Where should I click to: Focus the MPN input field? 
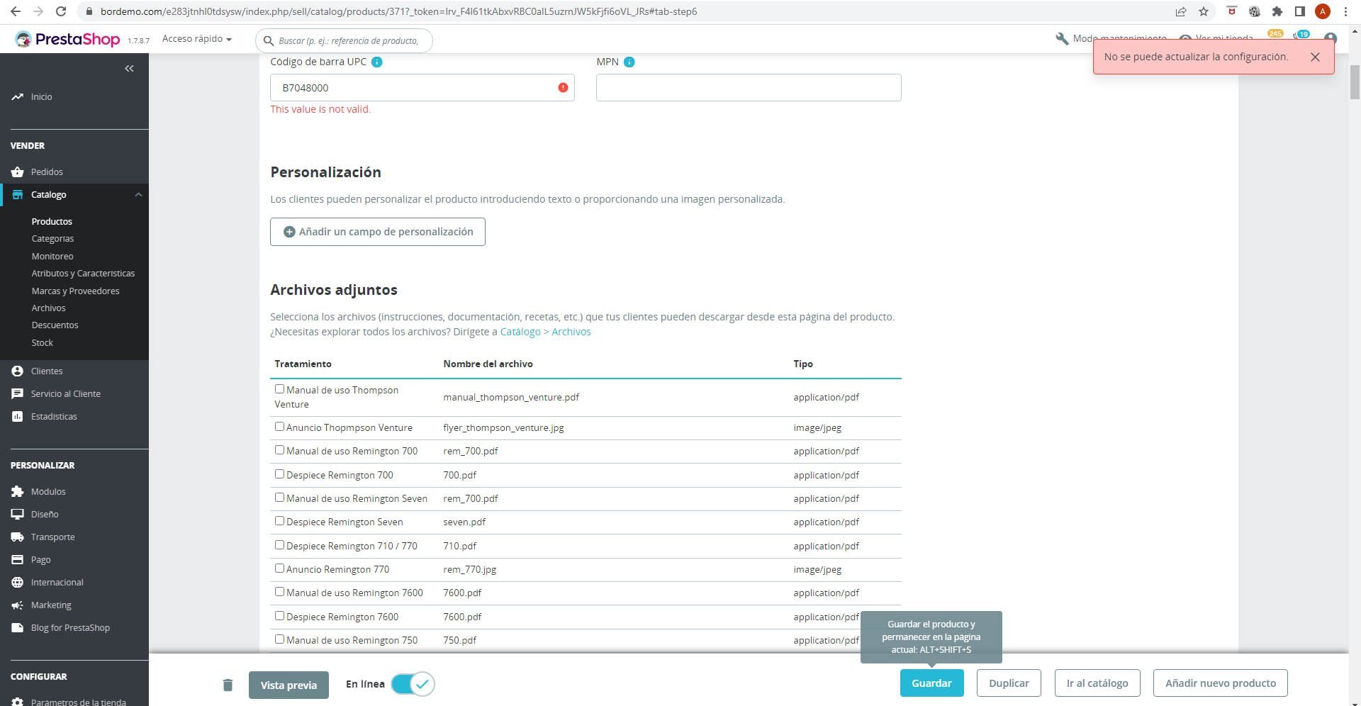coord(749,87)
